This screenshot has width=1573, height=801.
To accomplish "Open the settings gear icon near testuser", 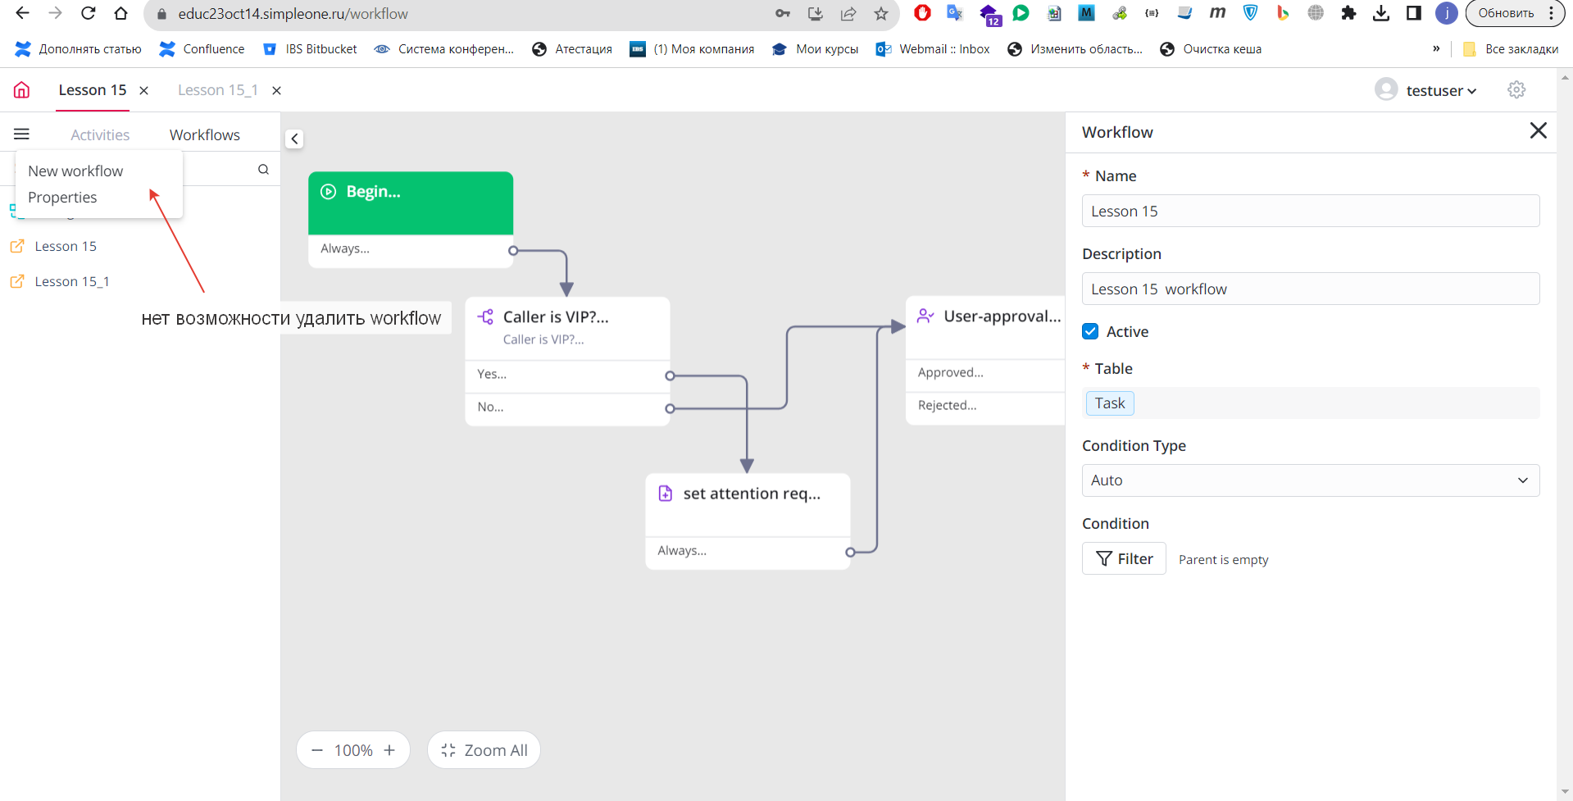I will click(1516, 90).
